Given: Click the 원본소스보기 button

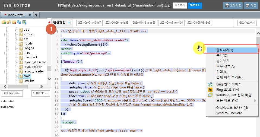Looking at the screenshot, I should pyautogui.click(x=247, y=23).
